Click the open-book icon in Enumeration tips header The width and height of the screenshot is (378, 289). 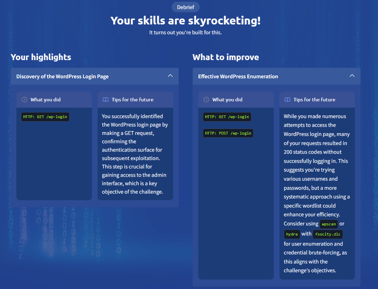tap(287, 100)
